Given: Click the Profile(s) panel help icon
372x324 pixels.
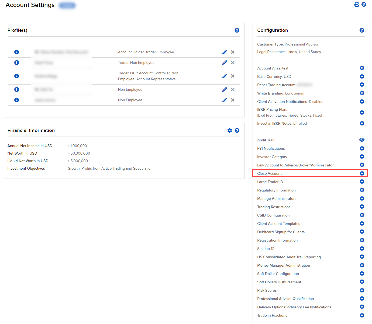Looking at the screenshot, I should coord(237,30).
